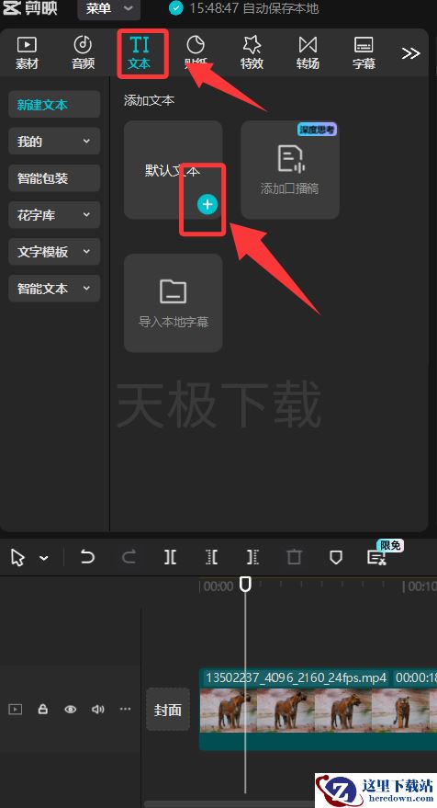Click the 00:00 ruler time label

coord(218,586)
